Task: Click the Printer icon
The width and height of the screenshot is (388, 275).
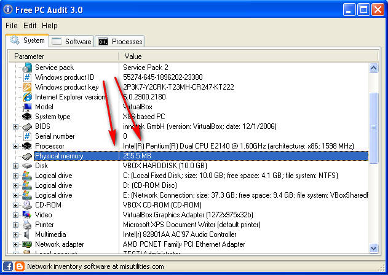Action: (27, 225)
